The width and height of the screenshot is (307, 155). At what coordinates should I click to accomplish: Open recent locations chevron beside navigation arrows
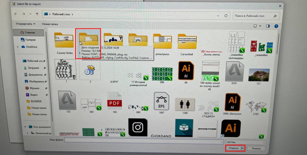click(x=30, y=14)
